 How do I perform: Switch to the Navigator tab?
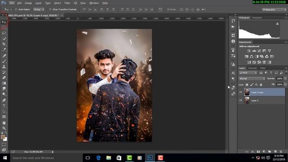(x=257, y=18)
